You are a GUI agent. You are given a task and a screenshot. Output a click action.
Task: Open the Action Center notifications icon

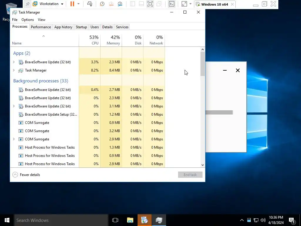coord(292,220)
